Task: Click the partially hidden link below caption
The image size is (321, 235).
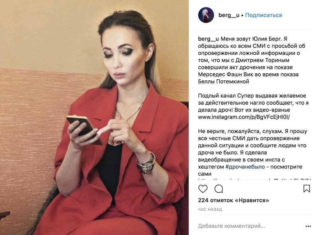Action: click(255, 179)
